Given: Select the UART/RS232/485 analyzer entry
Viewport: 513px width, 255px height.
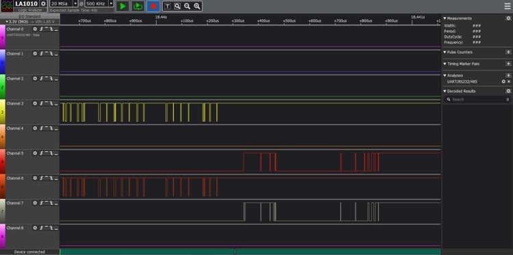Looking at the screenshot, I should coord(462,81).
